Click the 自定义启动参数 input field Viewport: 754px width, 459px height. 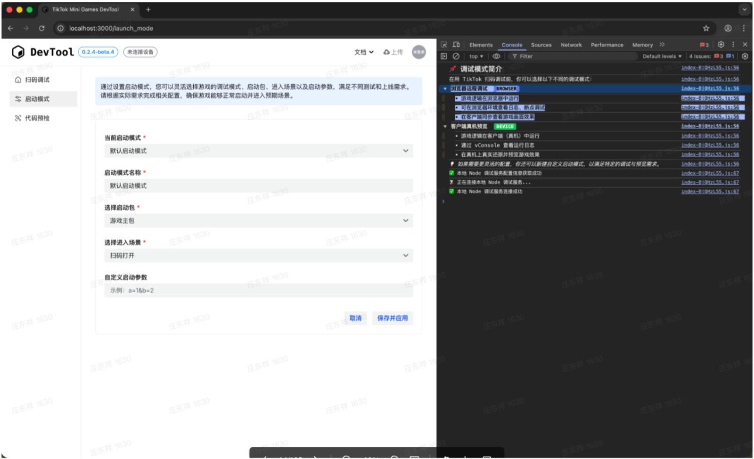pyautogui.click(x=258, y=291)
